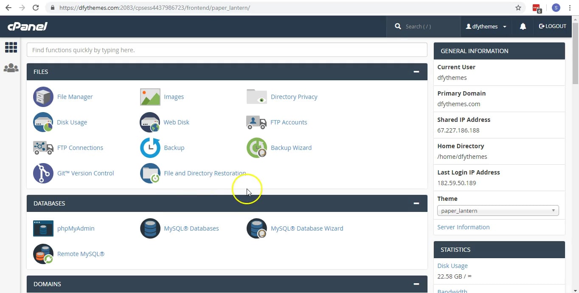Open the Theme paper_lantern dropdown
Viewport: 579px width, 293px height.
(x=498, y=211)
